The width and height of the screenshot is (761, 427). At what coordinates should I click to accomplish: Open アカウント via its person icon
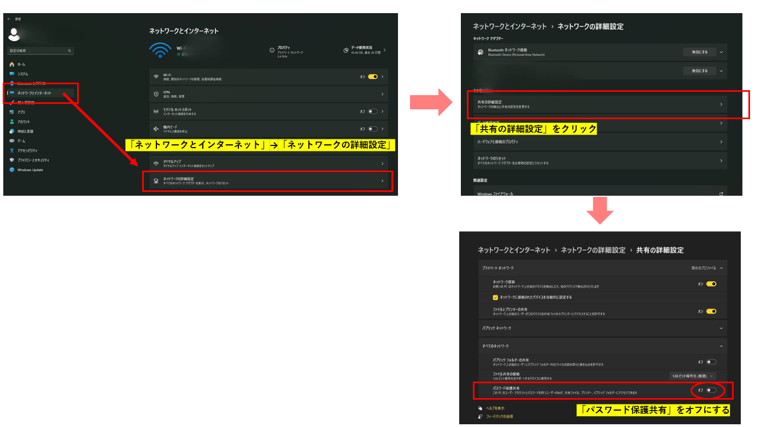[12, 122]
